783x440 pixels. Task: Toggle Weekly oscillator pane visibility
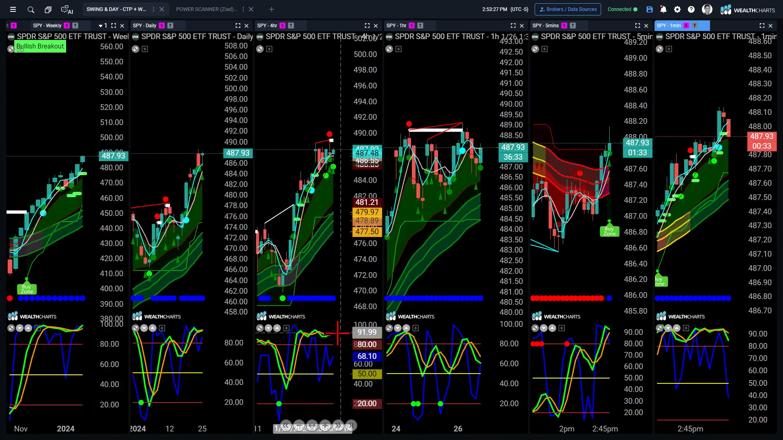pyautogui.click(x=11, y=328)
